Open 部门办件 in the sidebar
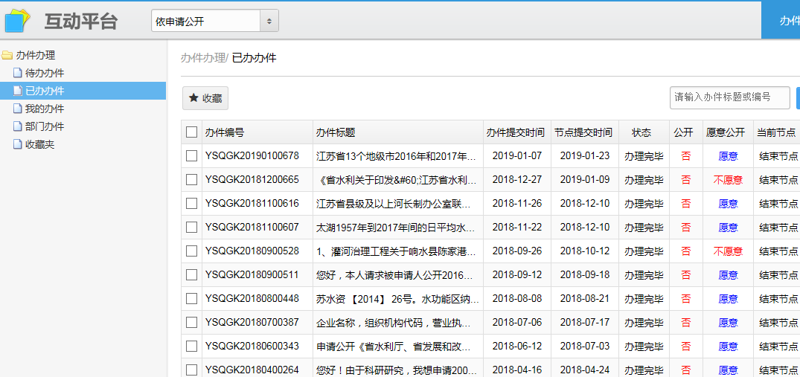Screen dimensions: 800x377 (x=45, y=127)
